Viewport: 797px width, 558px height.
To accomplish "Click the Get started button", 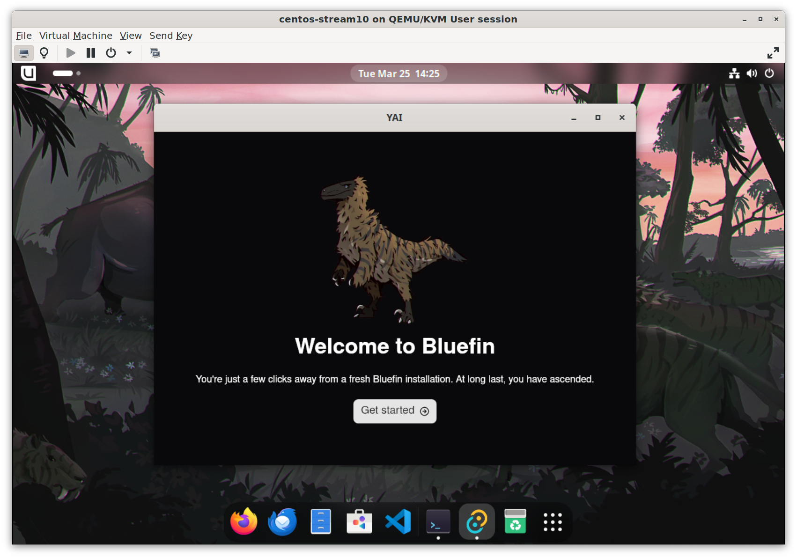I will point(395,411).
